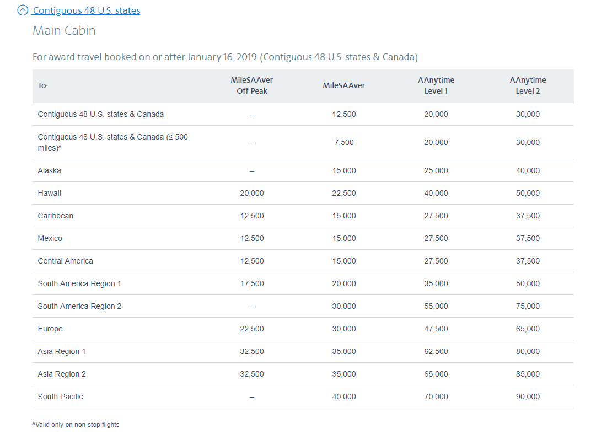Click the AAnytime Level 1 column header

click(436, 85)
